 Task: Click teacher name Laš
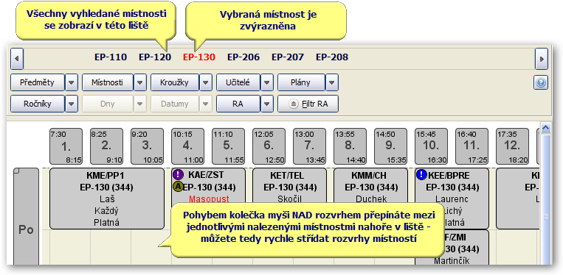pos(107,199)
